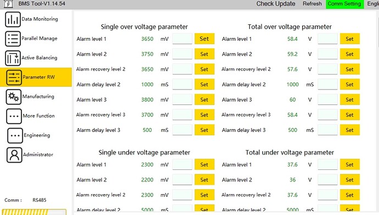Focus total over voltage Alarm recovery level 2 input
This screenshot has width=379, height=215.
pos(327,69)
